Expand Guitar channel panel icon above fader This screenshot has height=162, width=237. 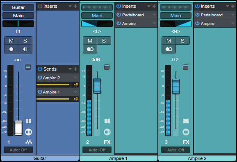pos(28,67)
